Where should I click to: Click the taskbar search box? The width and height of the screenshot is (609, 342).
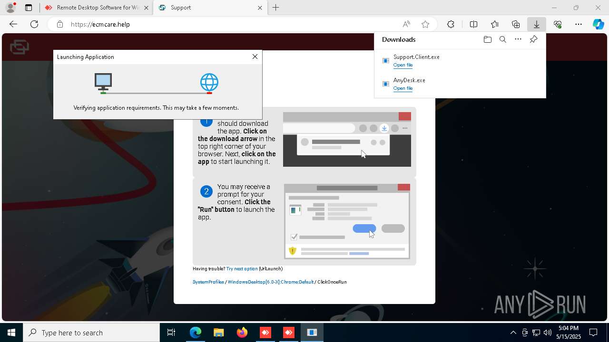(x=91, y=332)
